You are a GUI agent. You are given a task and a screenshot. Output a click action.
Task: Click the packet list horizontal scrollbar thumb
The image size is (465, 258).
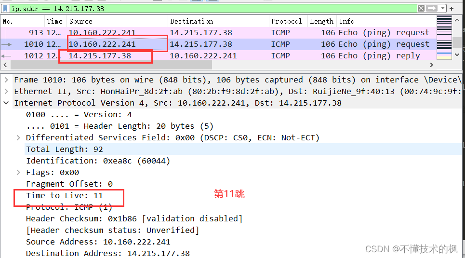pyautogui.click(x=111, y=65)
